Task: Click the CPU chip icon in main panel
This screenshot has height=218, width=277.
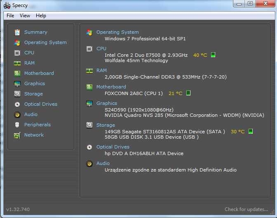Action: tap(89, 49)
